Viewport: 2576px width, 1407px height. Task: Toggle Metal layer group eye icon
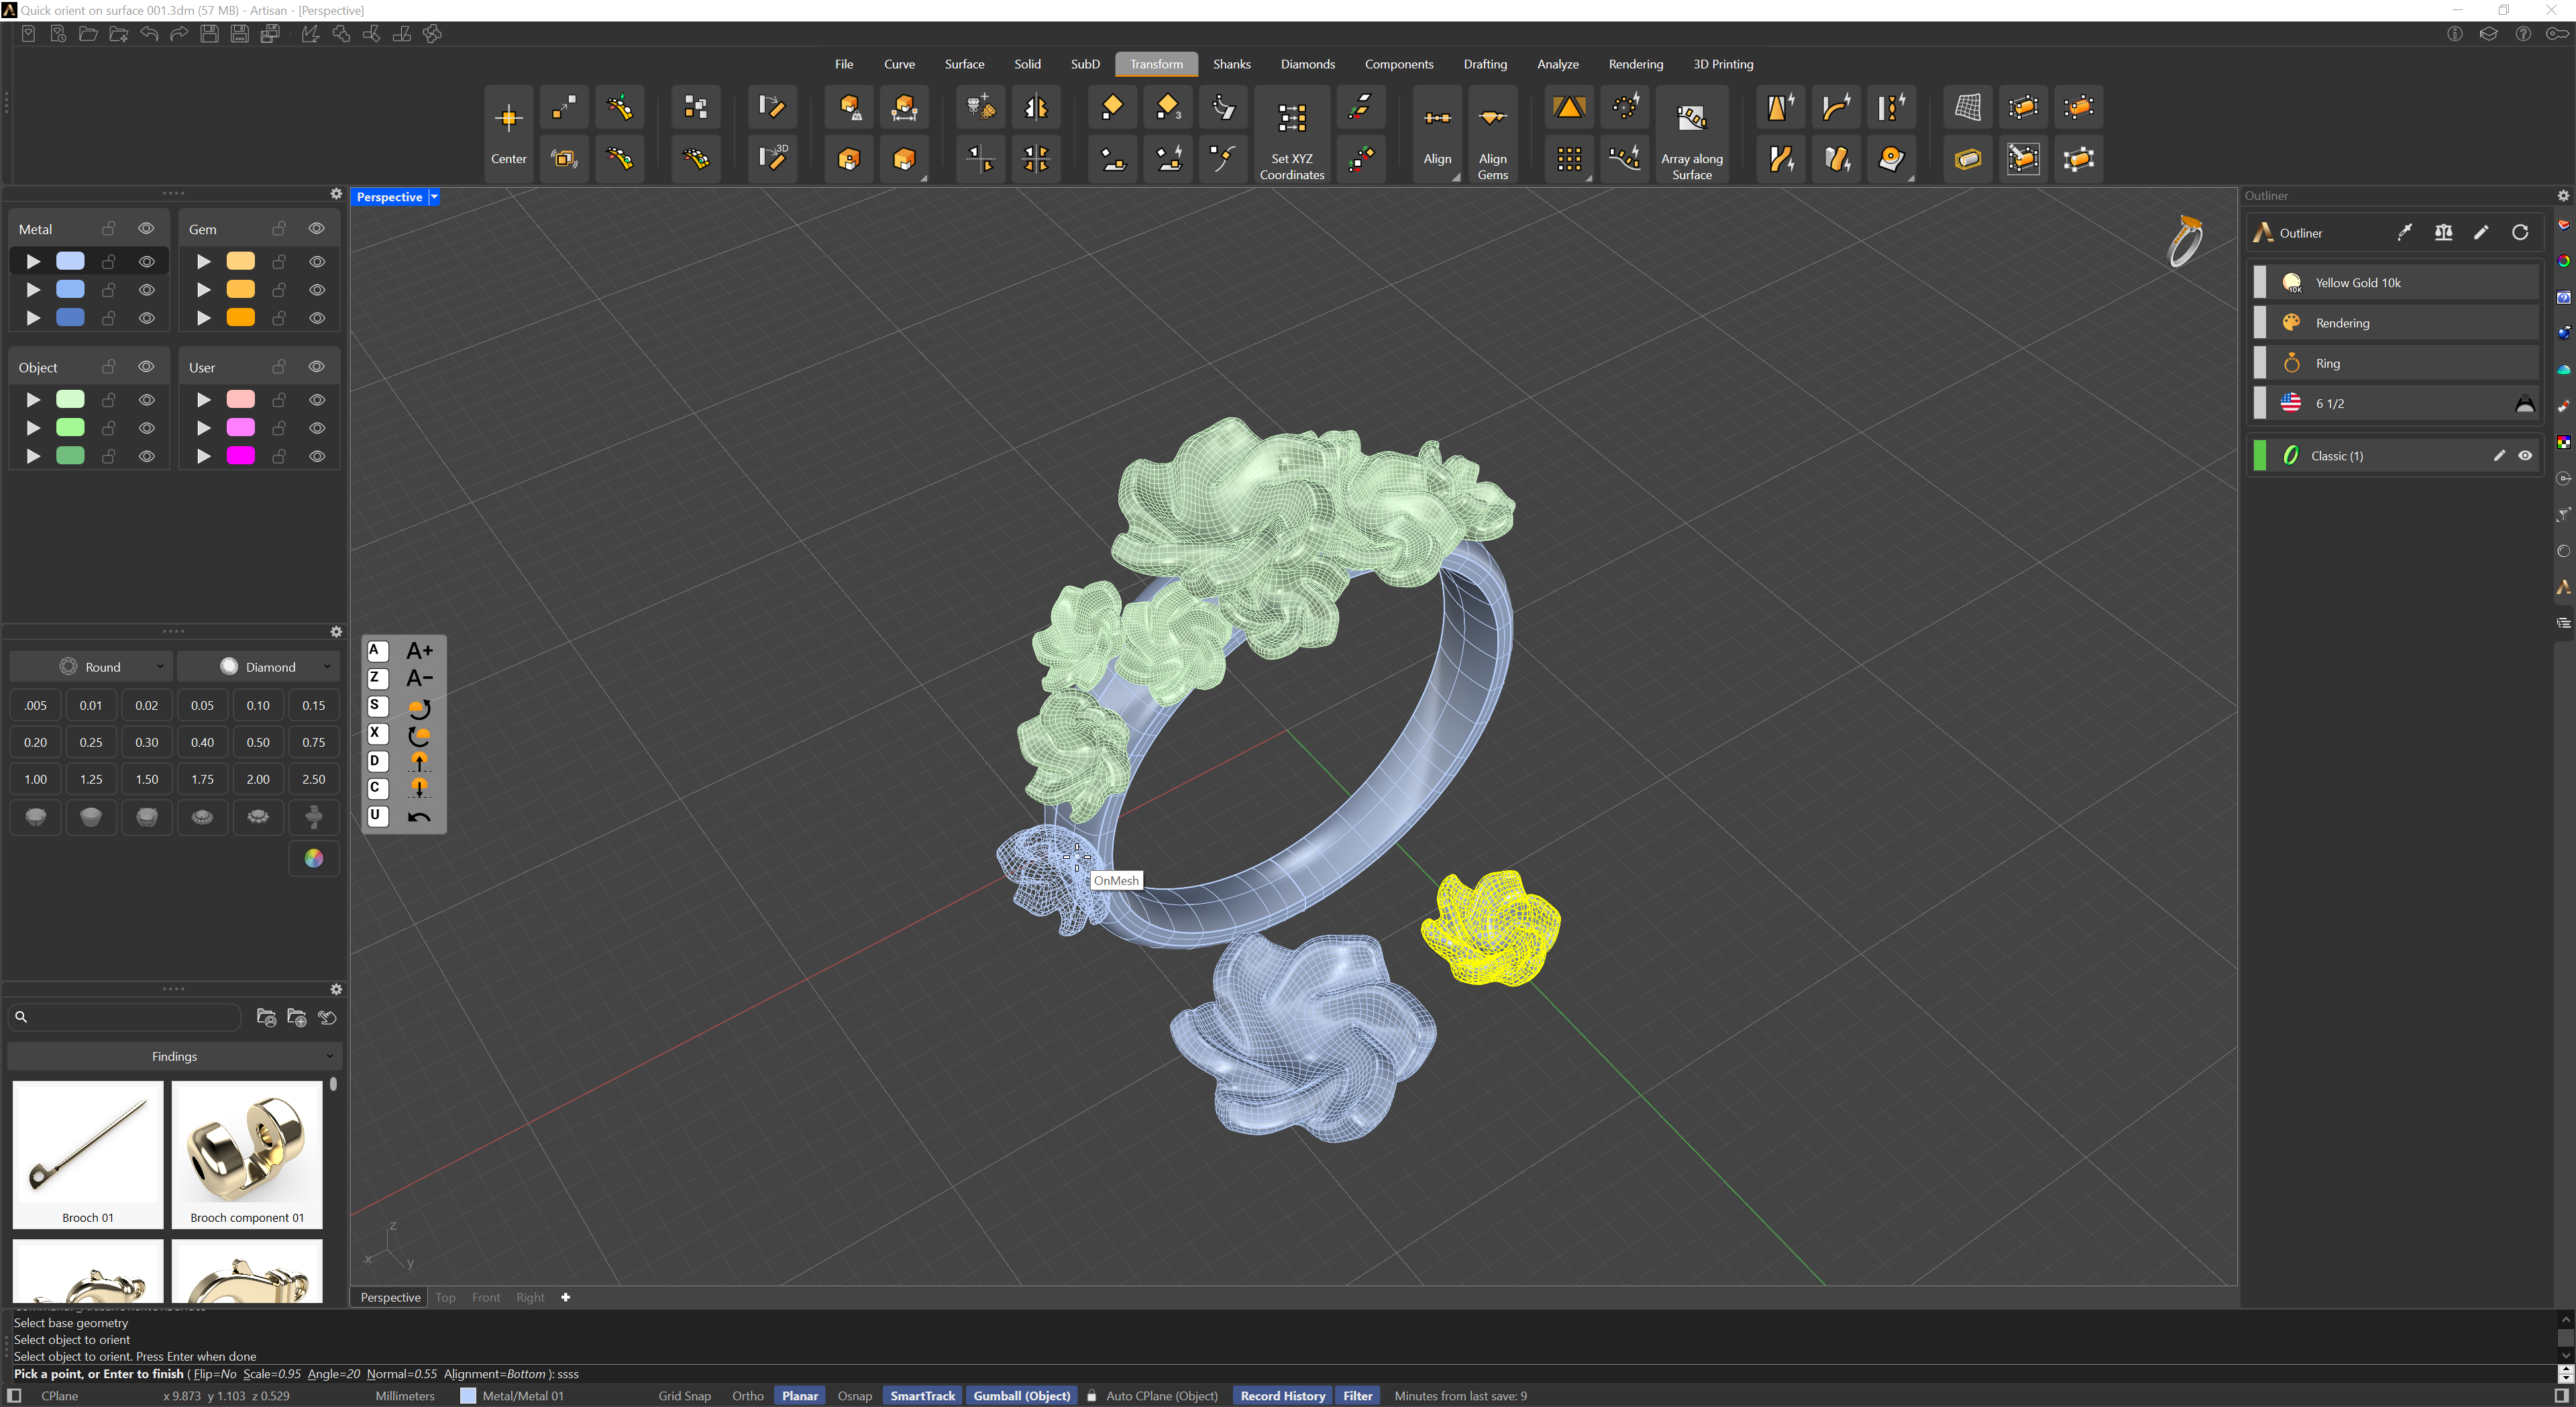pyautogui.click(x=146, y=229)
